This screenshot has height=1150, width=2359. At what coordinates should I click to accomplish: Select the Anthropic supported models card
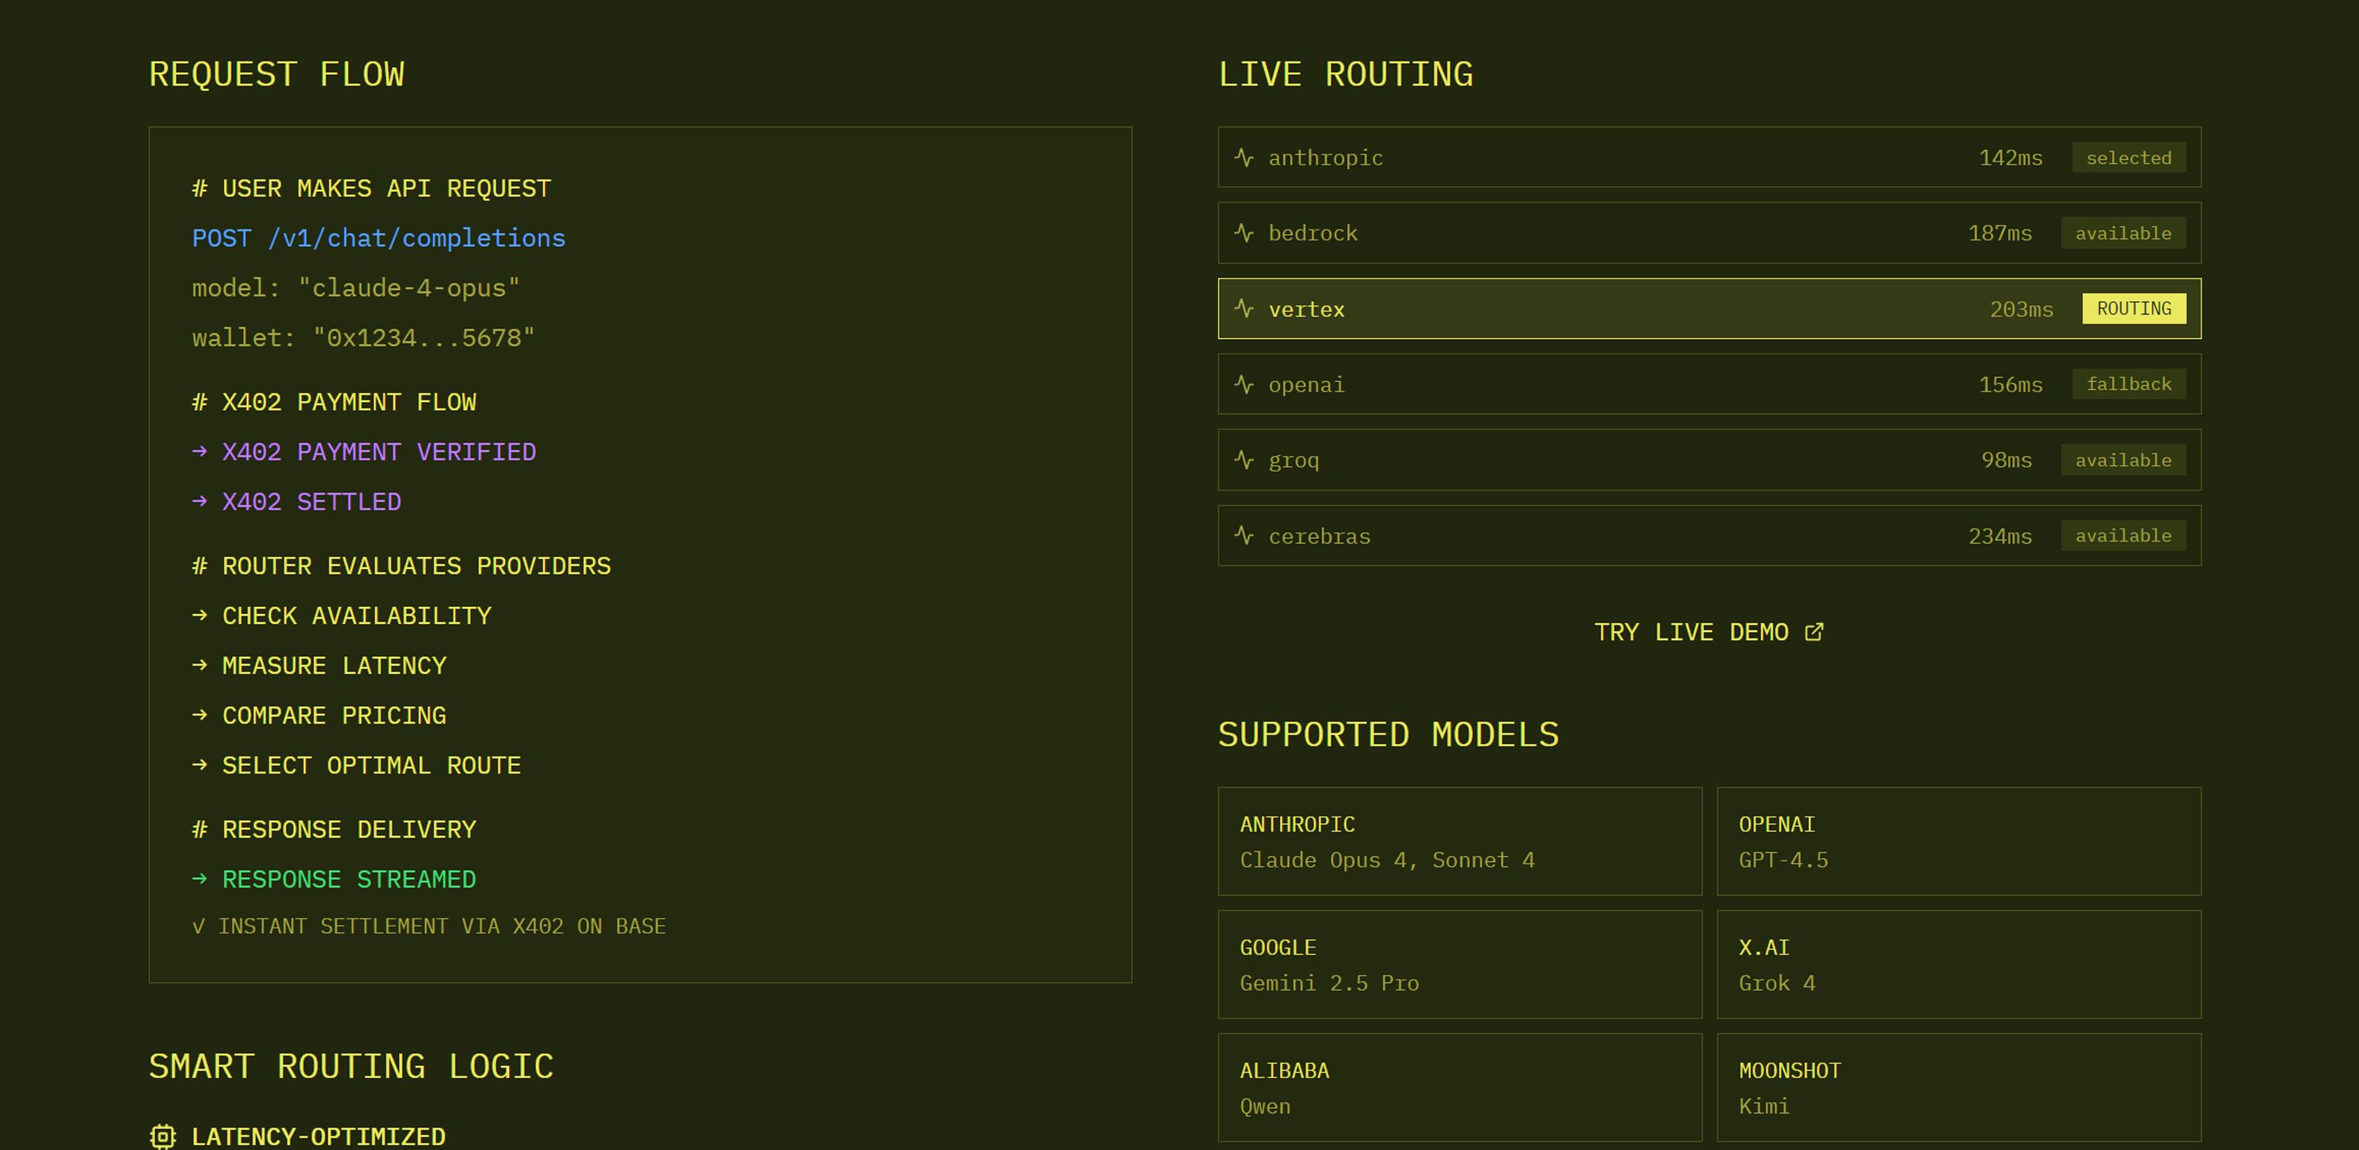(x=1459, y=841)
